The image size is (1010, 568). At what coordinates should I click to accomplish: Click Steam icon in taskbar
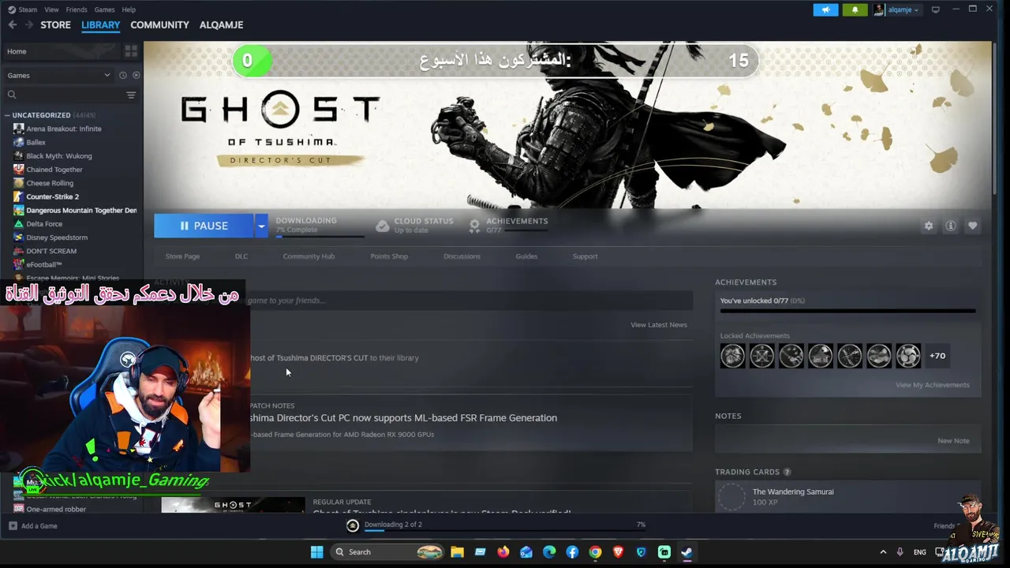[x=686, y=551]
